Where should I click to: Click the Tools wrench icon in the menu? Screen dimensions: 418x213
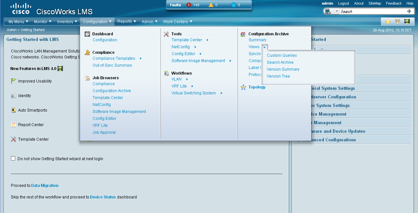166,34
